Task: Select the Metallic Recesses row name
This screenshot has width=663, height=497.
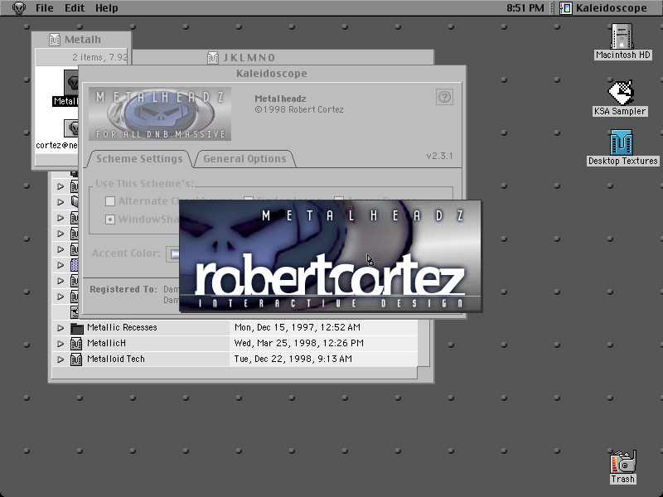Action: tap(122, 327)
